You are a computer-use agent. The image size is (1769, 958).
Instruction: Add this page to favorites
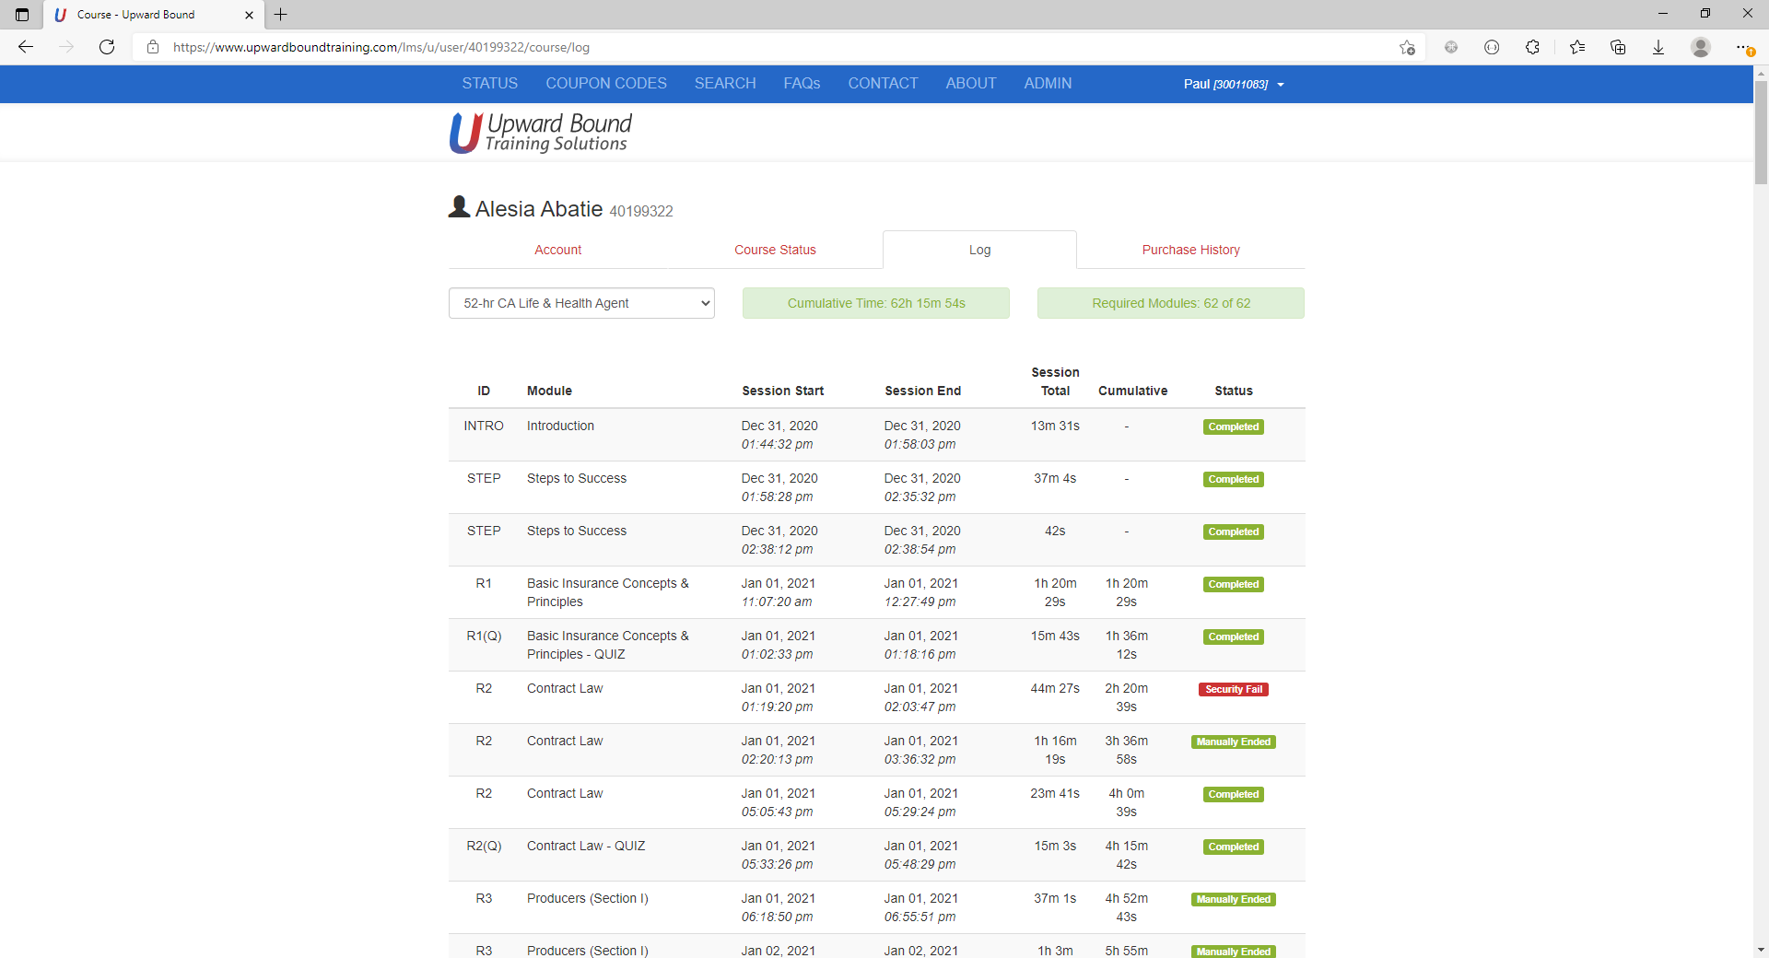coord(1407,47)
